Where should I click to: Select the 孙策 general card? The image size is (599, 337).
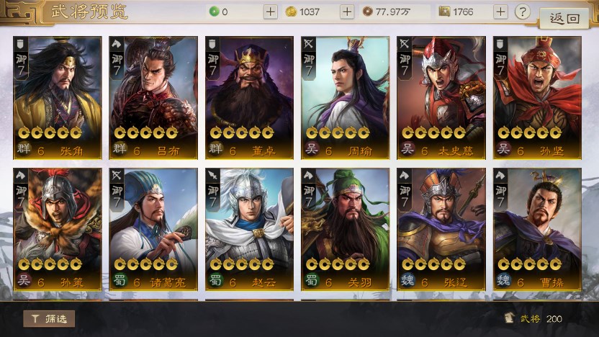(58, 229)
